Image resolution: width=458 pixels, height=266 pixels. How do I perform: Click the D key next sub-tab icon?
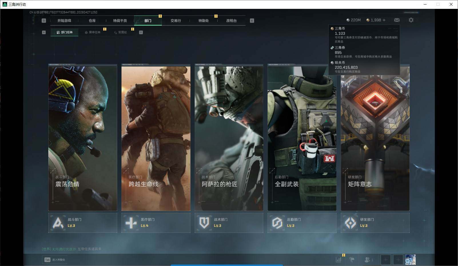(x=141, y=32)
